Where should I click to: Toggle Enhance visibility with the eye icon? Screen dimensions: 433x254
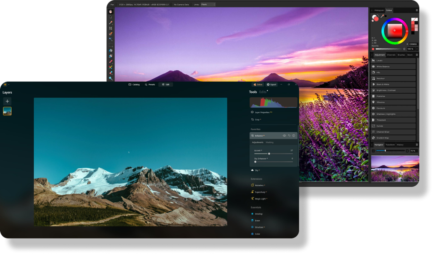[285, 136]
